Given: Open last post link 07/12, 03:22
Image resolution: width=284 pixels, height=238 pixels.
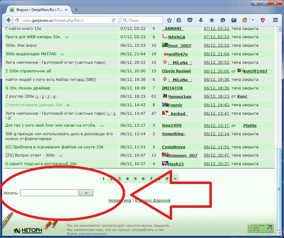Looking at the screenshot, I should coord(216,29).
